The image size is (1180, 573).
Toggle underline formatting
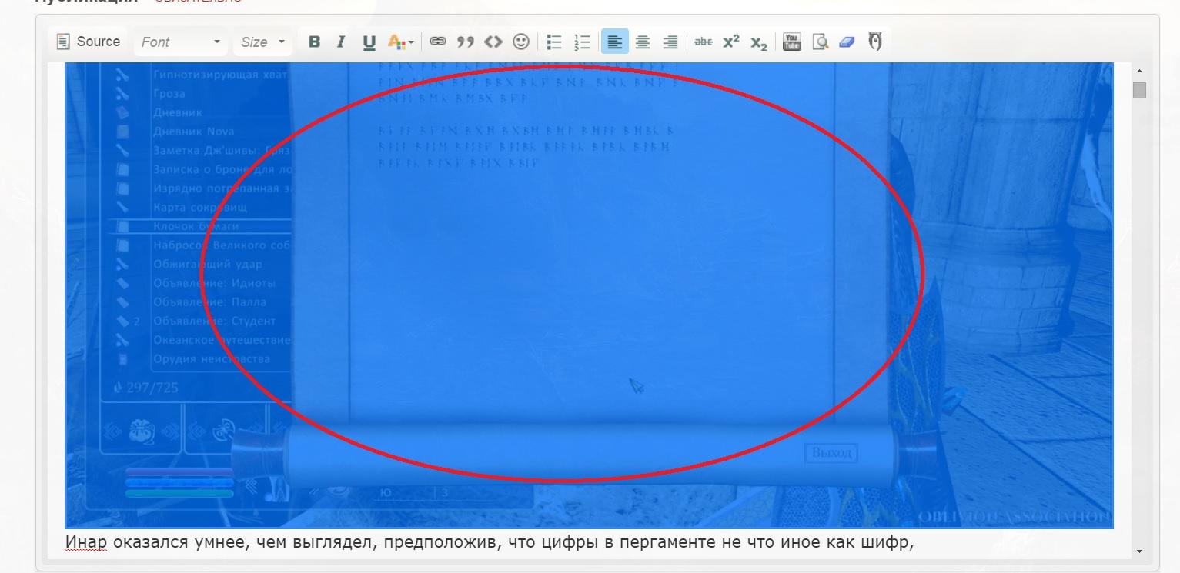pos(369,42)
